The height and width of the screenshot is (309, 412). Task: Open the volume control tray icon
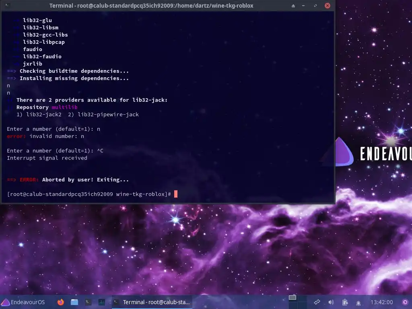pyautogui.click(x=331, y=302)
